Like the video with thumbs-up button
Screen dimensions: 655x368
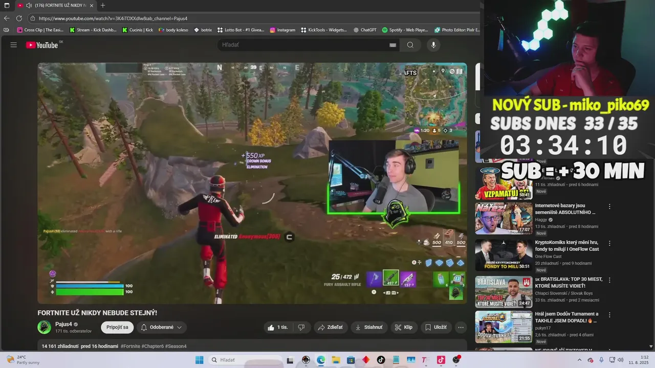tap(278, 327)
